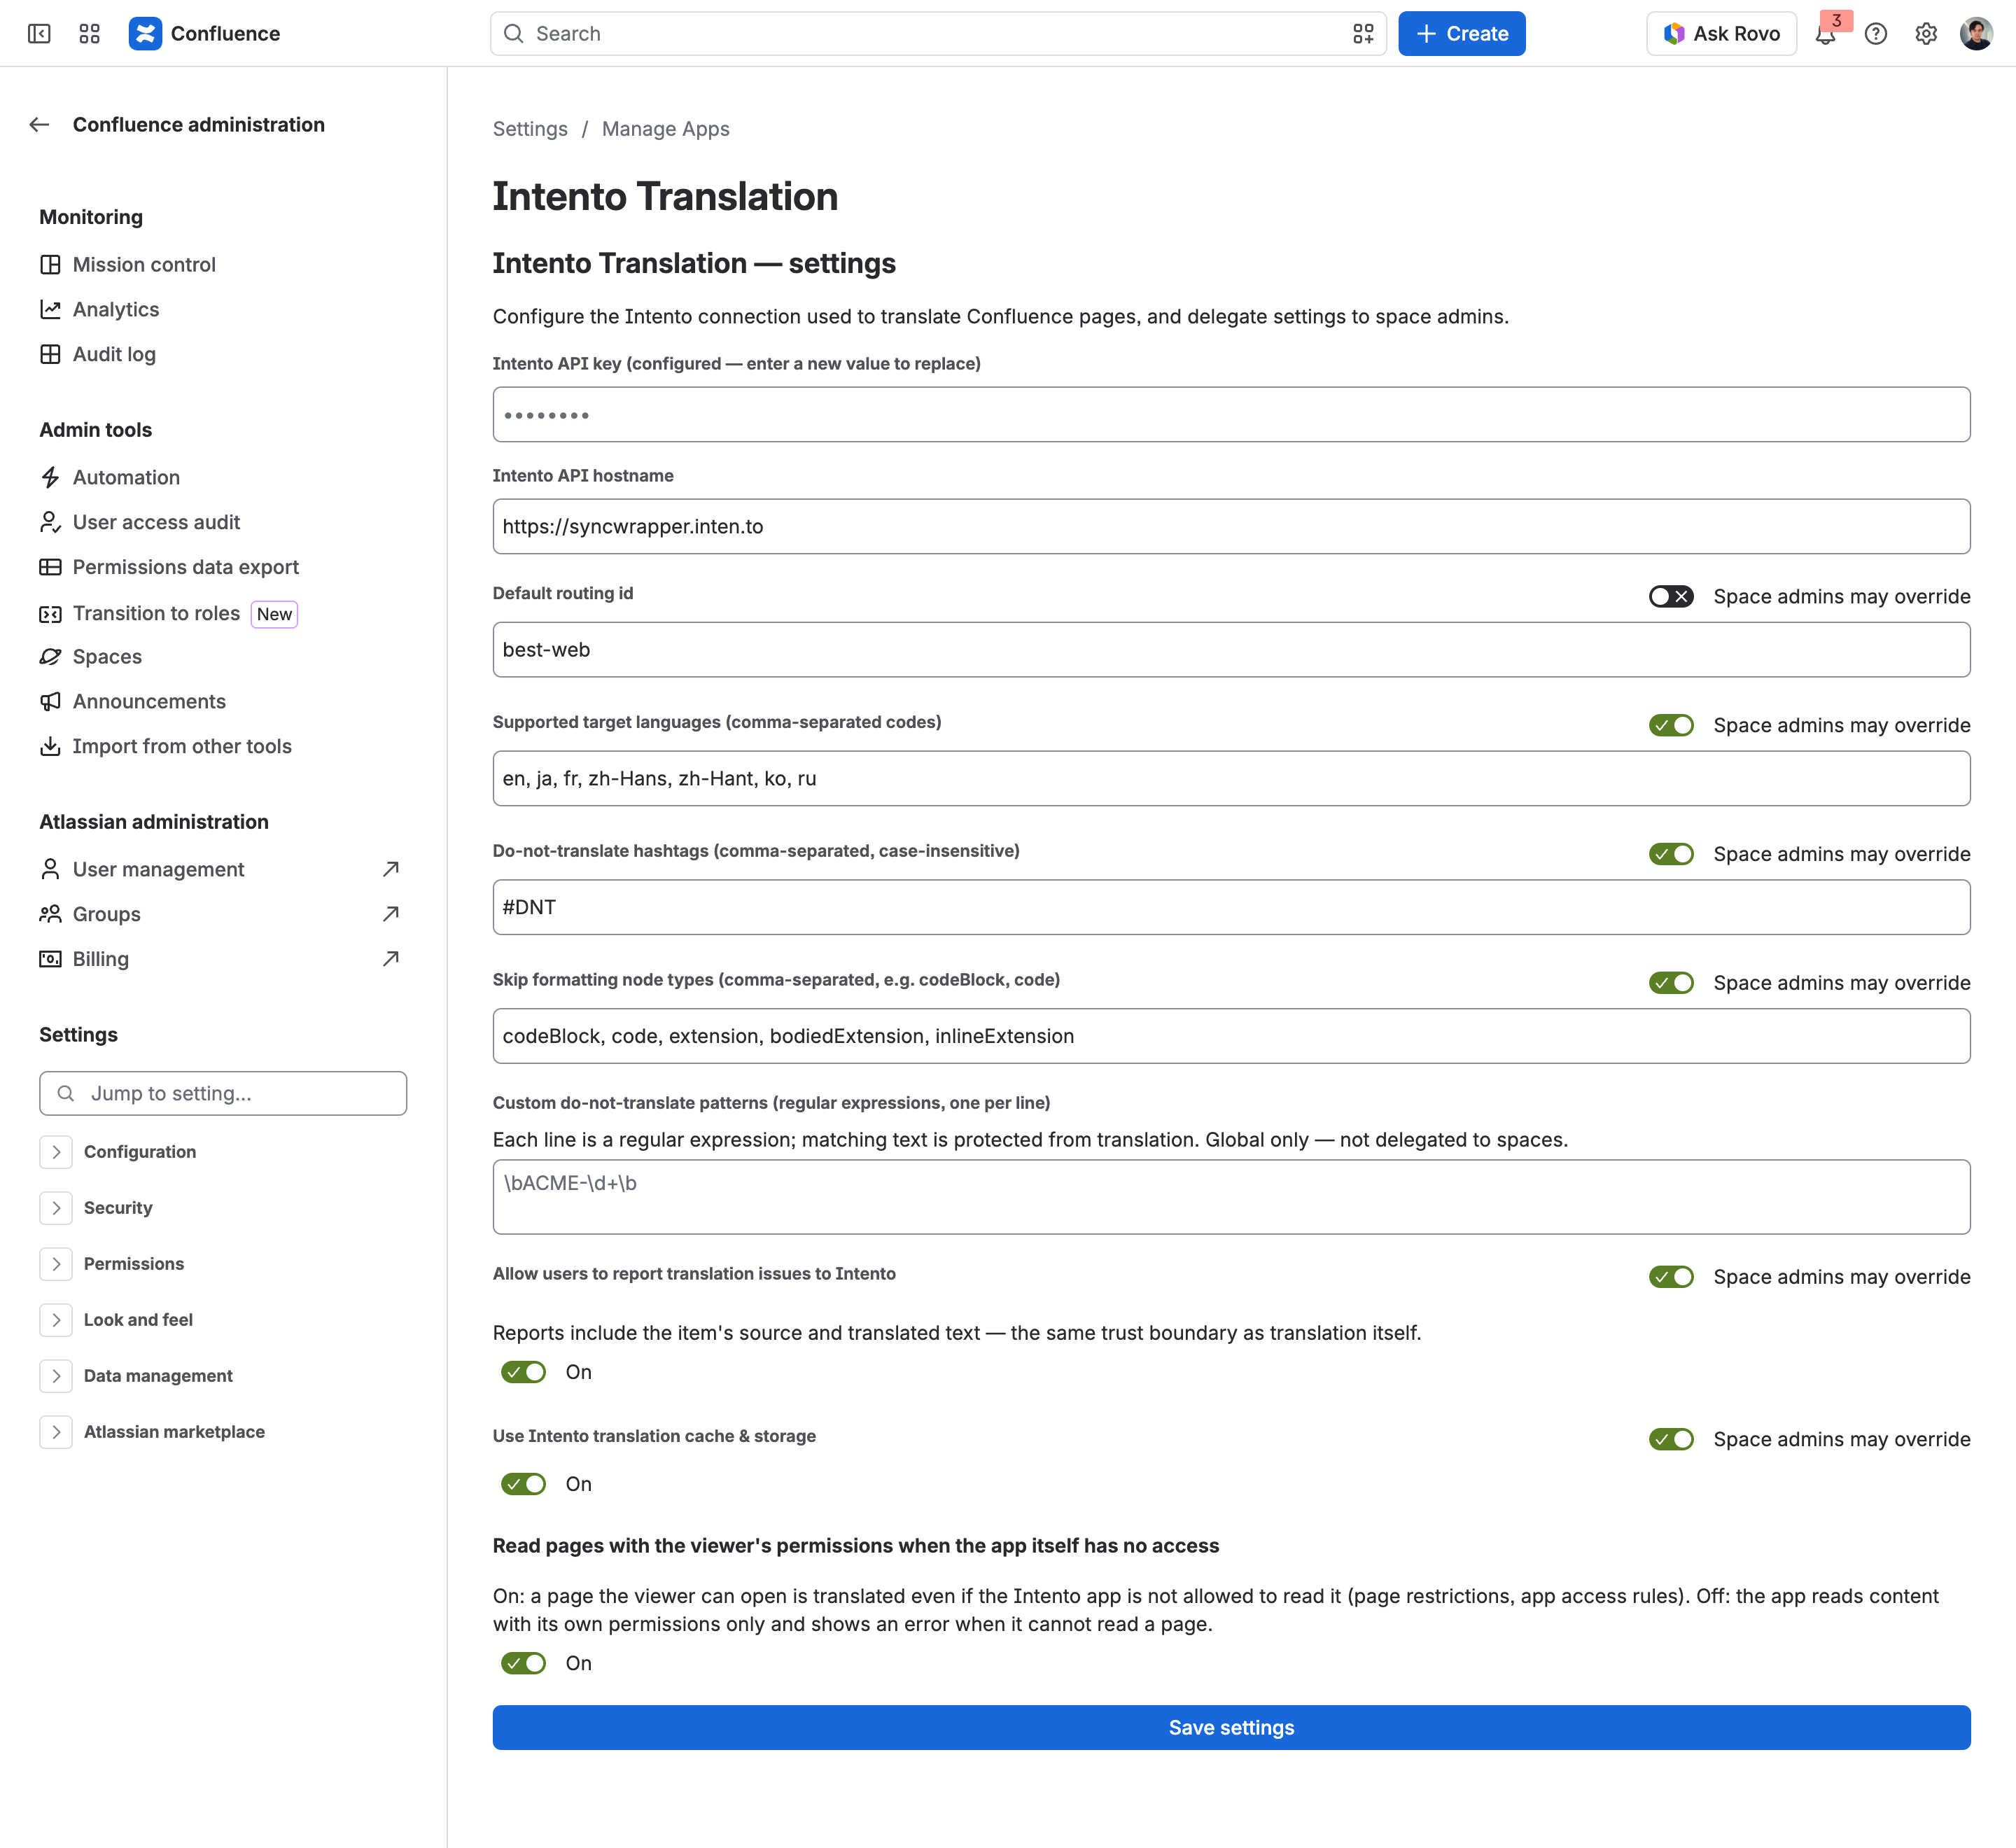Click the Spaces planet icon
Image resolution: width=2016 pixels, height=1848 pixels.
(x=50, y=657)
